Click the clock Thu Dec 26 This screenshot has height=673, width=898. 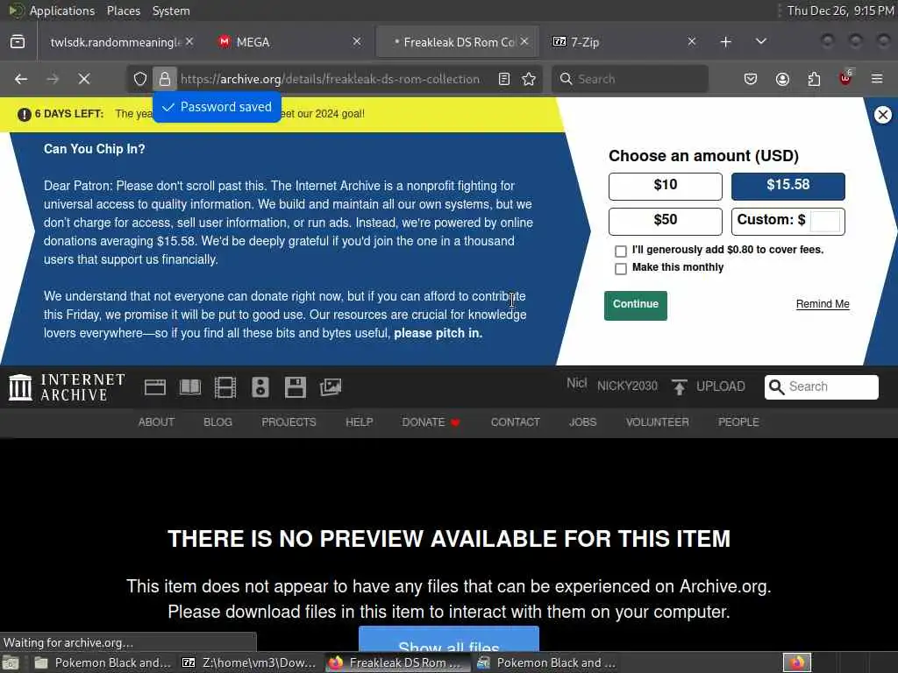tap(840, 11)
